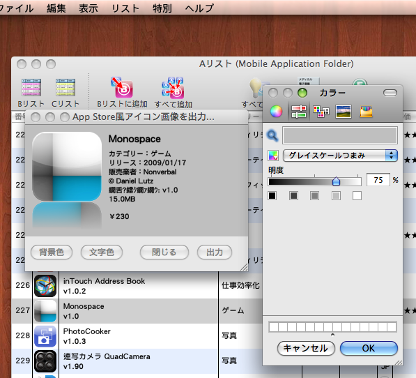Image resolution: width=416 pixels, height=378 pixels.
Task: Click the キャンセル button
Action: pos(306,348)
